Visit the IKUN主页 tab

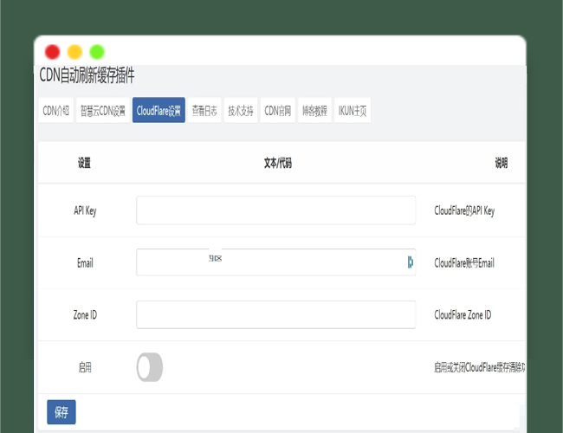[x=352, y=110]
